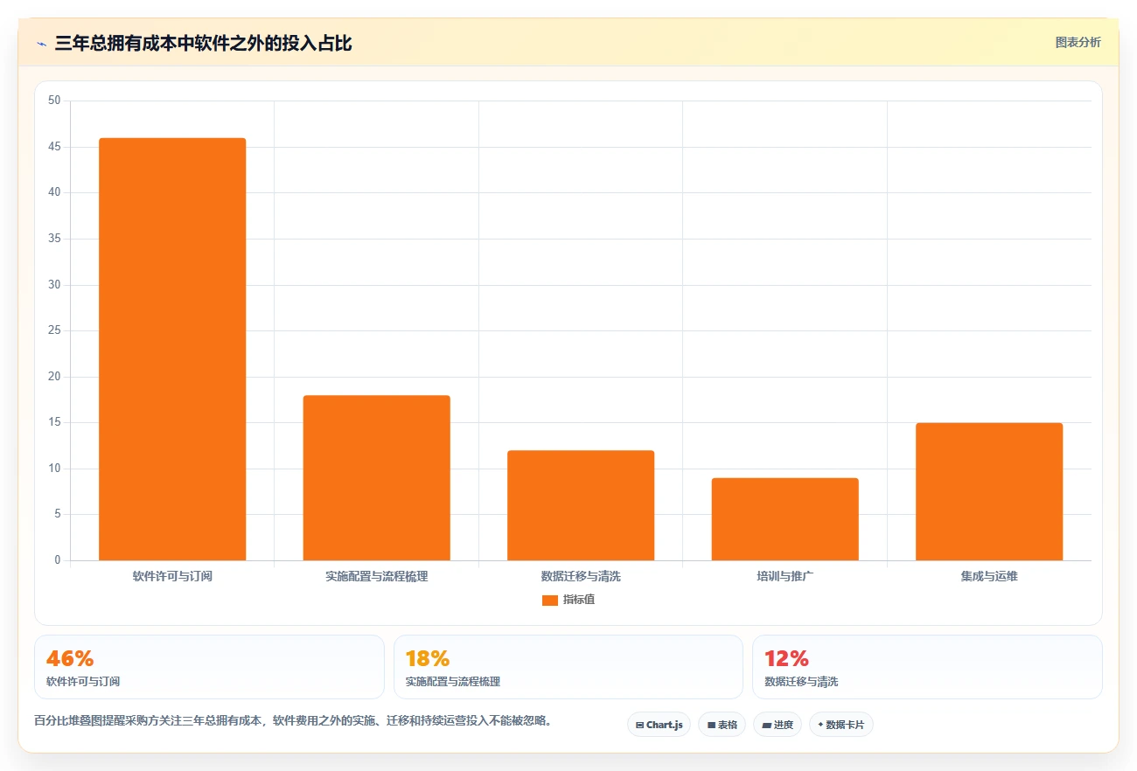Click the 数据迁移与清洗 x-axis label

581,577
